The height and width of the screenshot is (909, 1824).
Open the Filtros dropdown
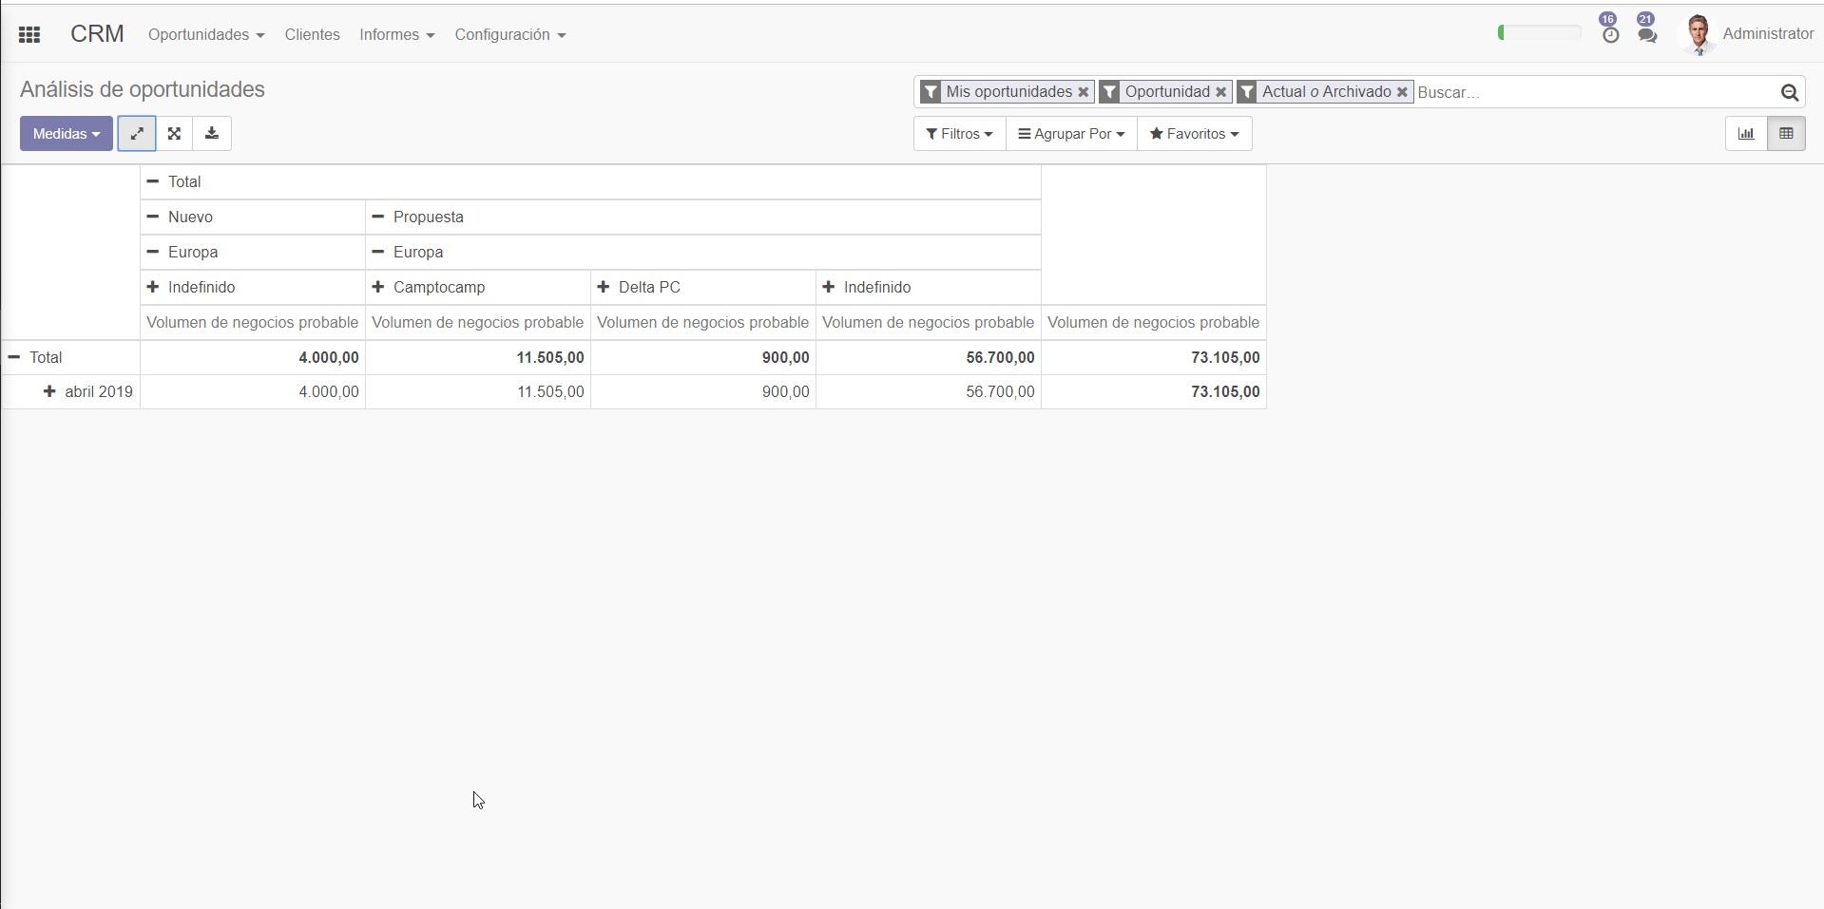(959, 134)
